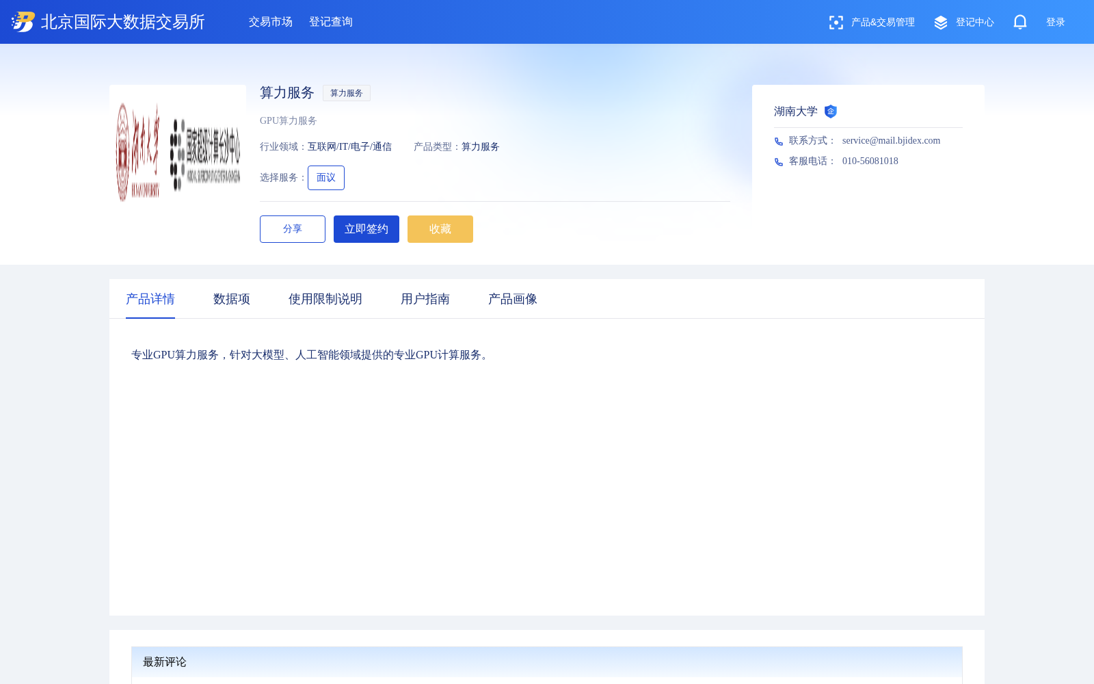This screenshot has width=1094, height=684.
Task: Click the product & transaction management scan icon
Action: point(836,23)
